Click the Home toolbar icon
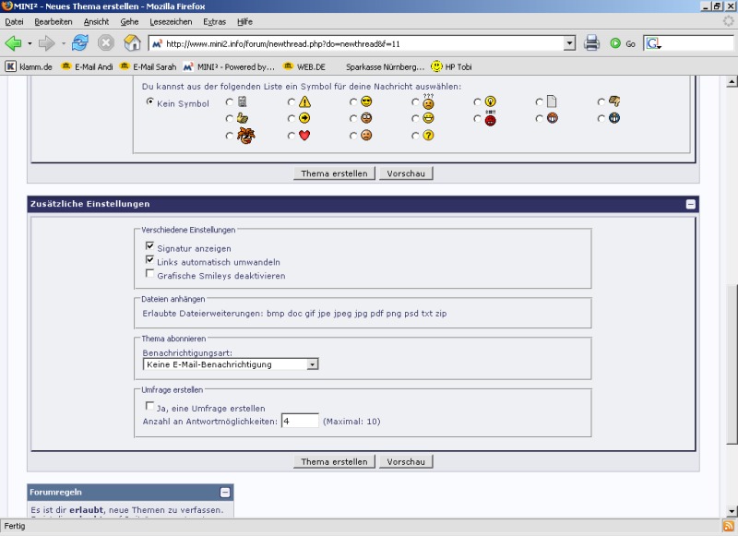The width and height of the screenshot is (738, 536). tap(132, 43)
